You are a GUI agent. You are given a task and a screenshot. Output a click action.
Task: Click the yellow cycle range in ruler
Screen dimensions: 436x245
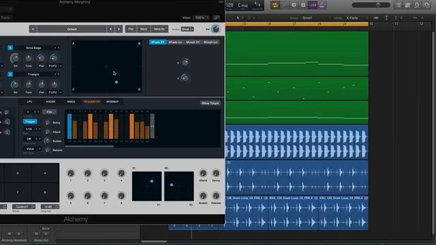coord(297,24)
